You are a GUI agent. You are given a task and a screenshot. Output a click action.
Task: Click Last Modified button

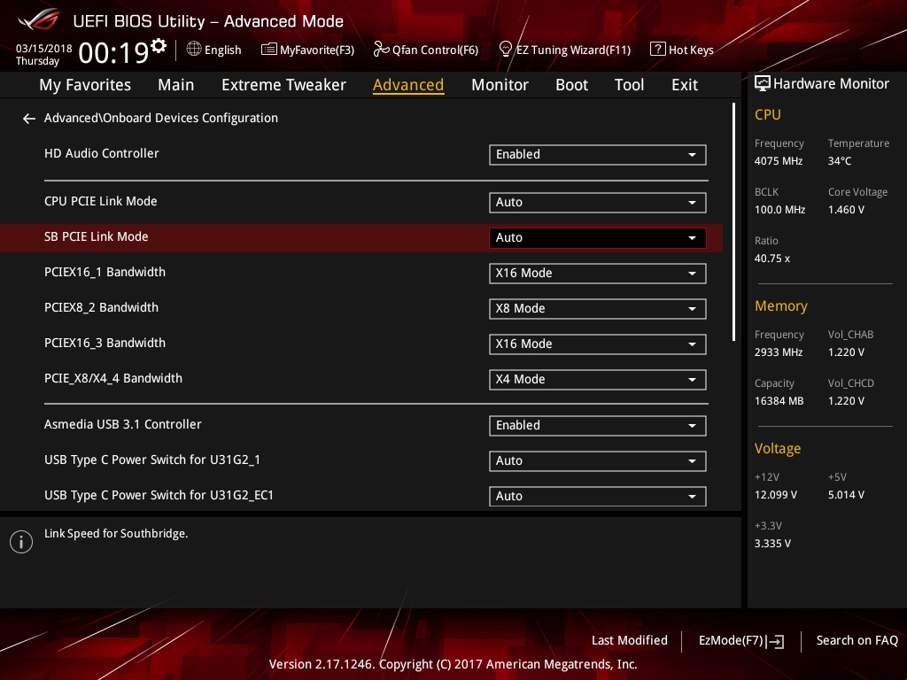click(629, 640)
